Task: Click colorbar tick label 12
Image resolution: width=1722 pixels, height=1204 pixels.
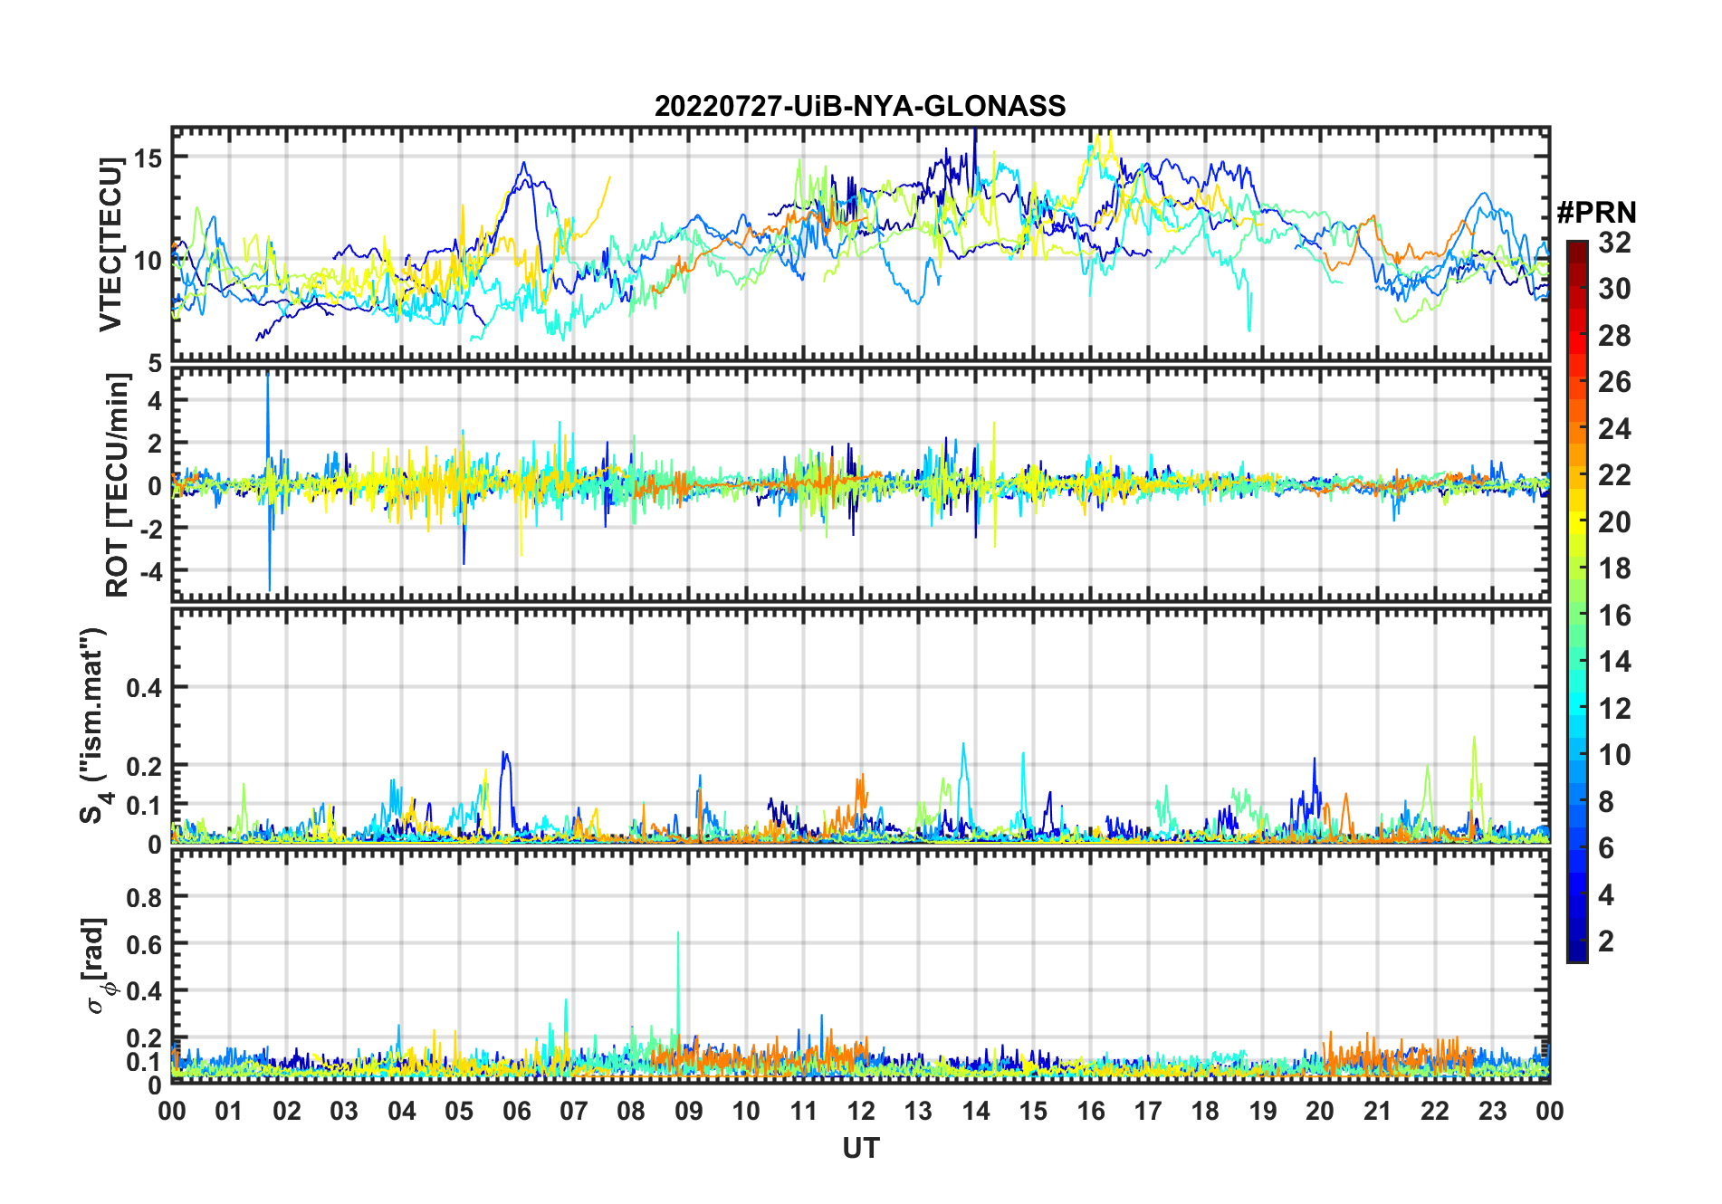Action: tap(1614, 709)
